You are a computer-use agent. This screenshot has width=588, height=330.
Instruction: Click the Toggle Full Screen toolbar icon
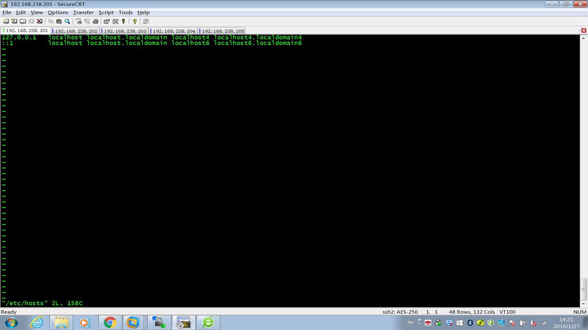(x=146, y=22)
